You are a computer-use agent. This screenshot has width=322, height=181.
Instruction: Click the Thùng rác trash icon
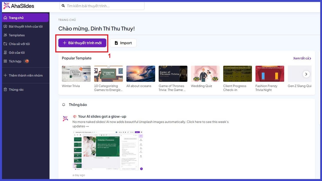coord(5,90)
